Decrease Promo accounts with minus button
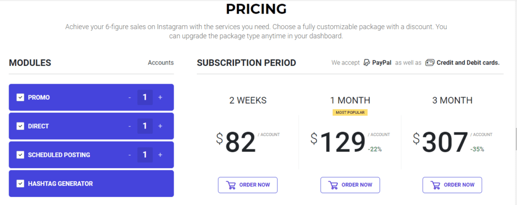This screenshot has width=517, height=205. coord(130,97)
